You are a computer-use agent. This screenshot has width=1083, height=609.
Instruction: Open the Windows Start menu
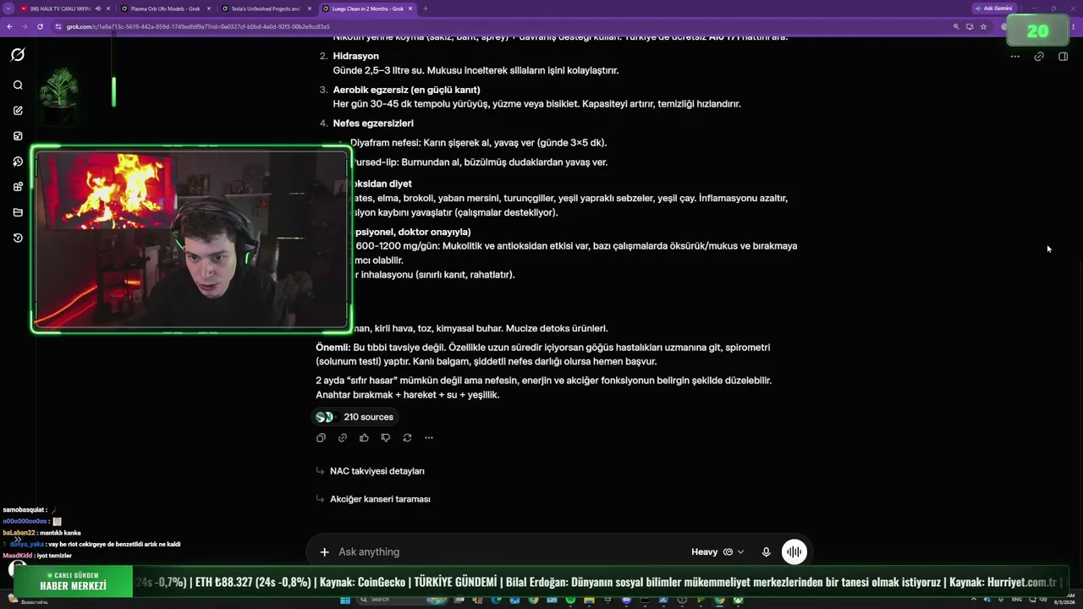(345, 600)
